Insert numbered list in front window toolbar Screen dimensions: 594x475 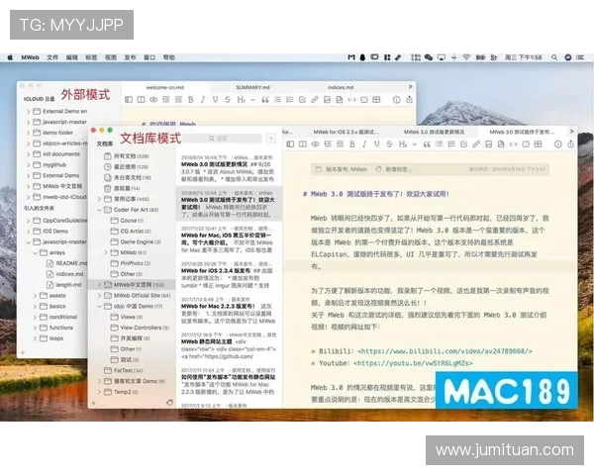(x=451, y=143)
